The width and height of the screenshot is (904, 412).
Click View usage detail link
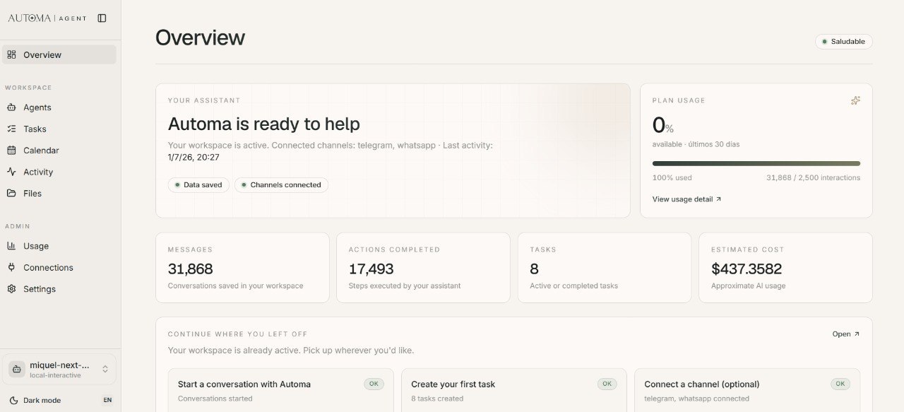click(686, 199)
